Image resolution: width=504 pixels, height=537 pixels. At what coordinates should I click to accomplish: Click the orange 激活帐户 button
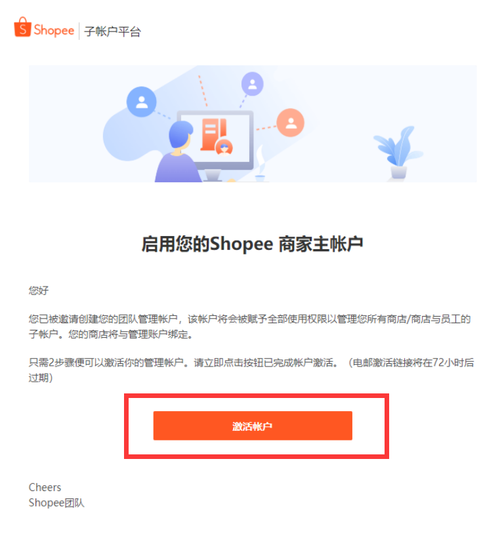pyautogui.click(x=253, y=426)
